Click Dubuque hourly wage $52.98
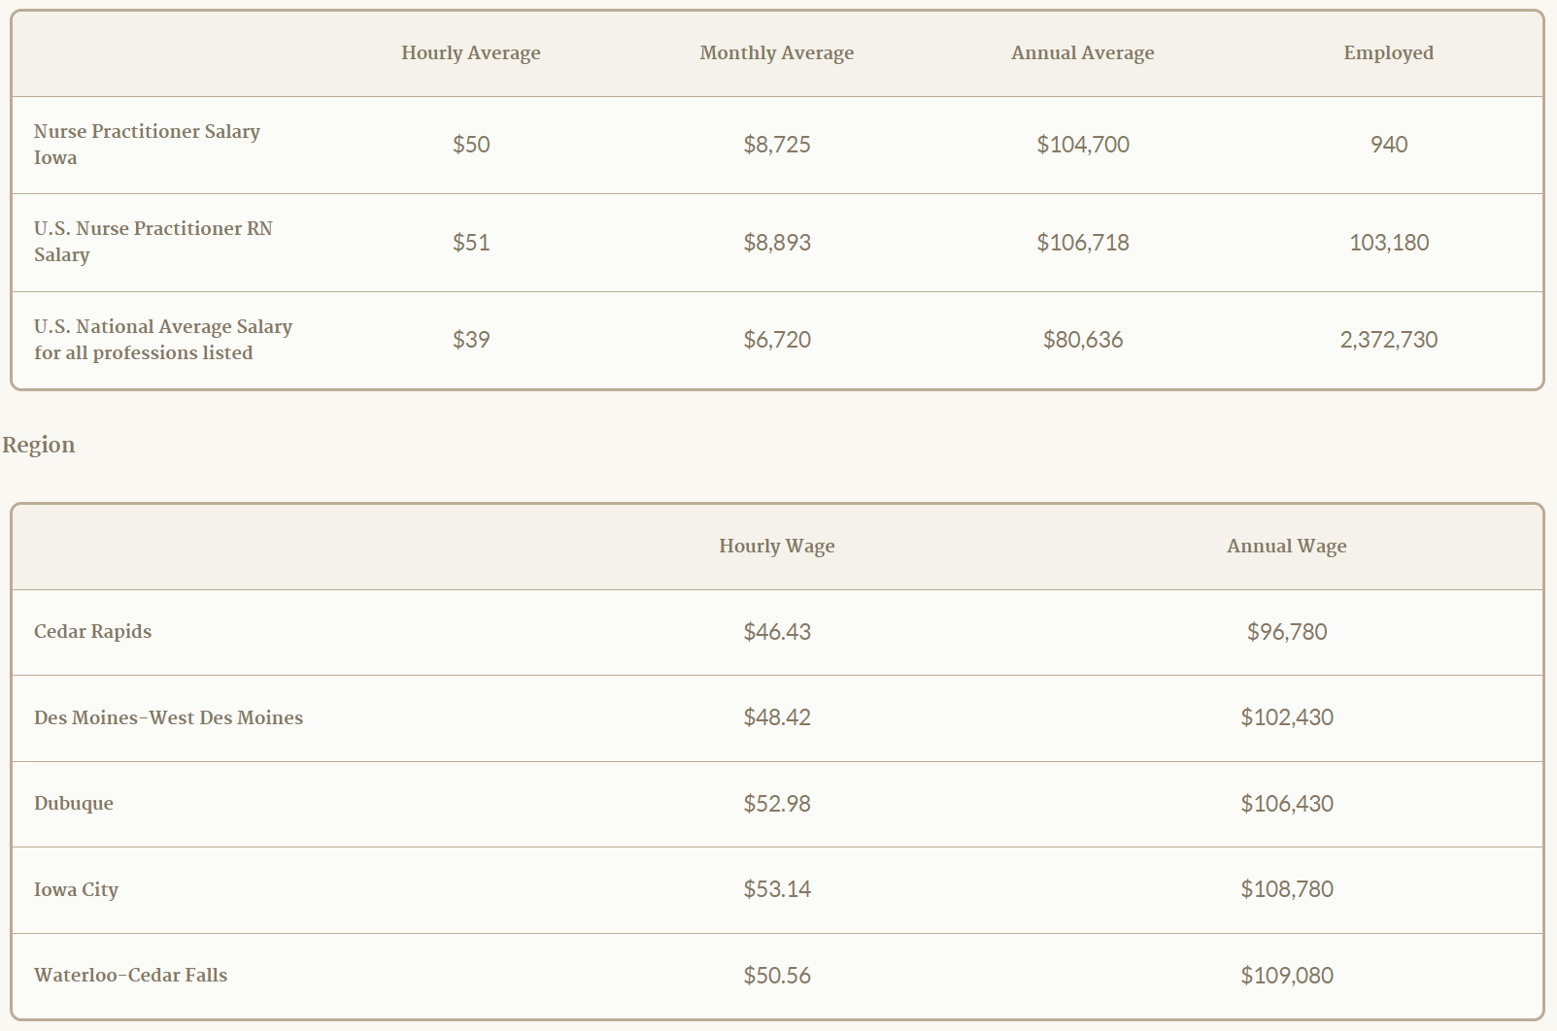The width and height of the screenshot is (1557, 1031). pyautogui.click(x=777, y=804)
